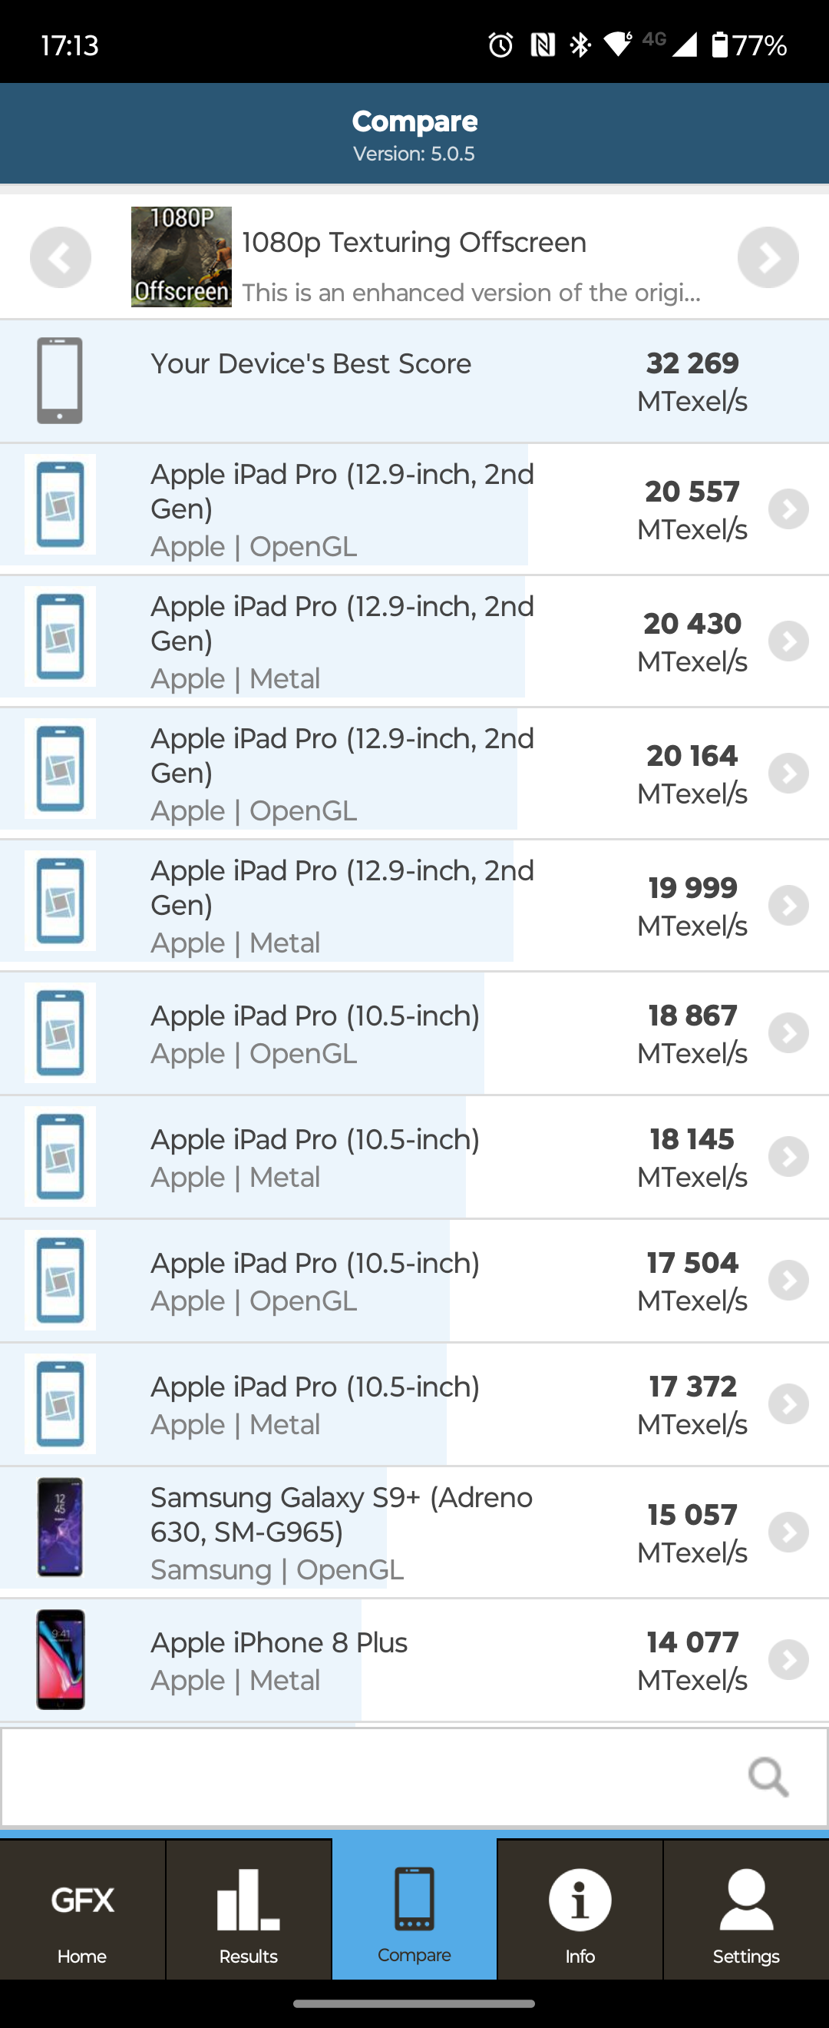This screenshot has width=829, height=2028.
Task: Tap the iPhone 8 Plus device image
Action: coord(61,1659)
